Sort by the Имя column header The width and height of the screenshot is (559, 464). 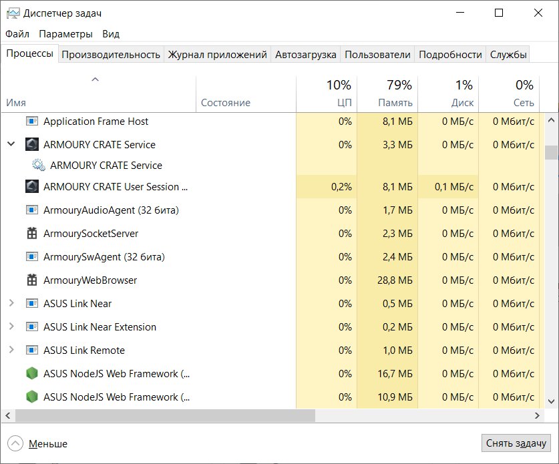[98, 94]
